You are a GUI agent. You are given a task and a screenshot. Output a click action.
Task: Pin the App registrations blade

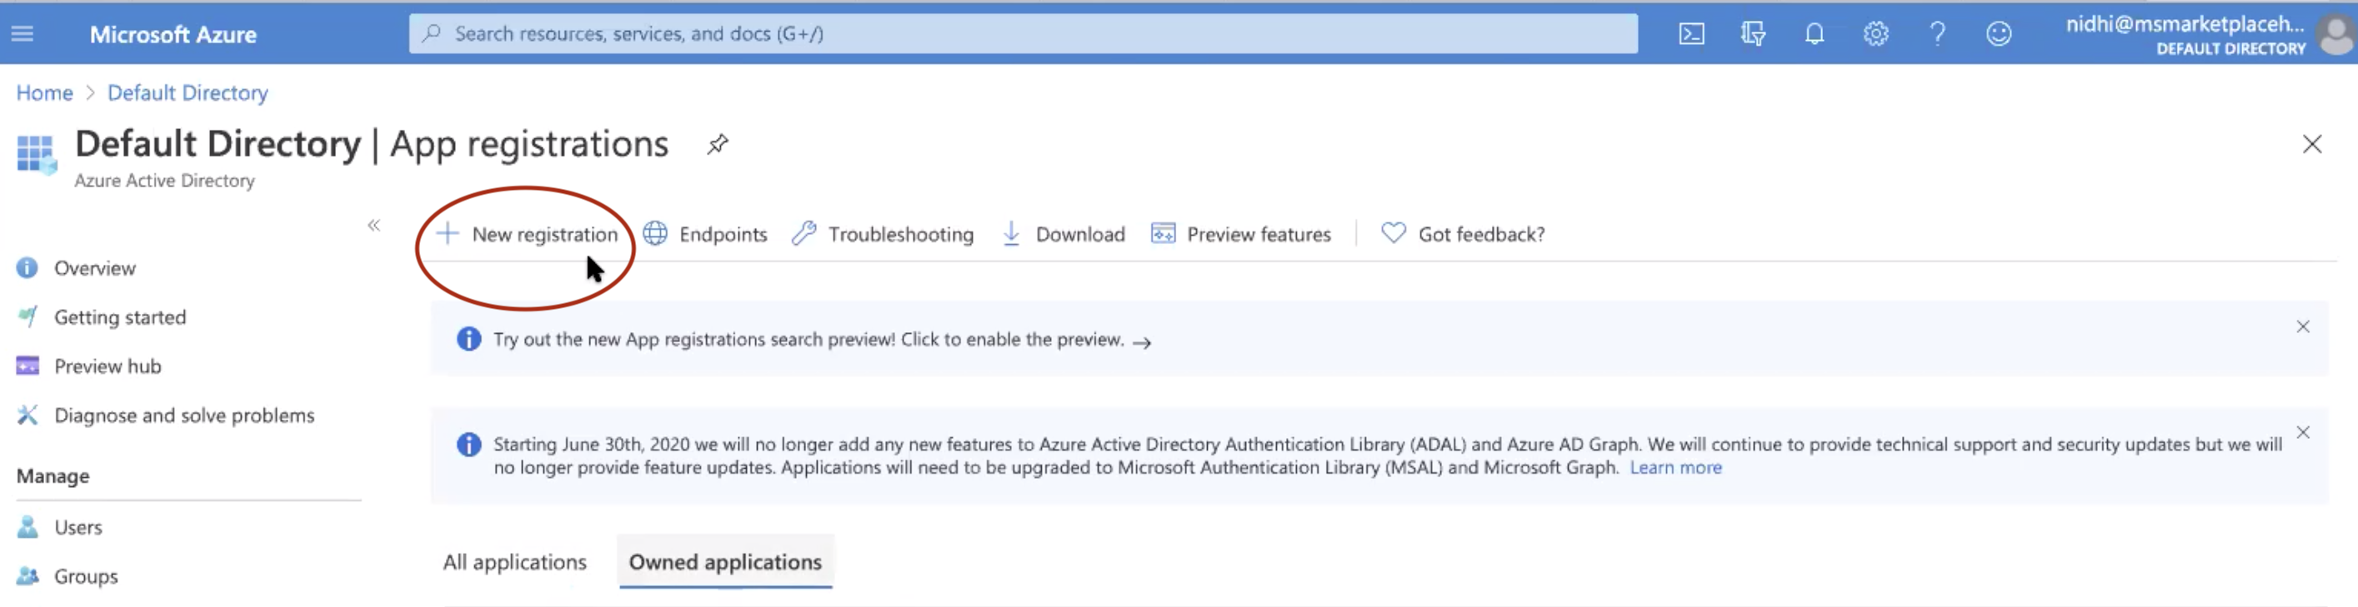(718, 143)
